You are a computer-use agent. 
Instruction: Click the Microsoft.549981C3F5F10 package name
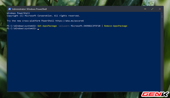click(x=86, y=26)
